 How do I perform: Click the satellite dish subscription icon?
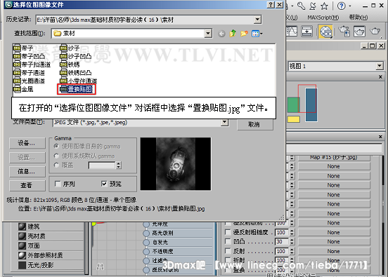[x=313, y=6]
